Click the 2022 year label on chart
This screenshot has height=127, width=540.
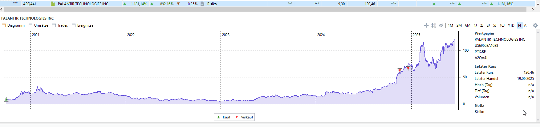[131, 35]
